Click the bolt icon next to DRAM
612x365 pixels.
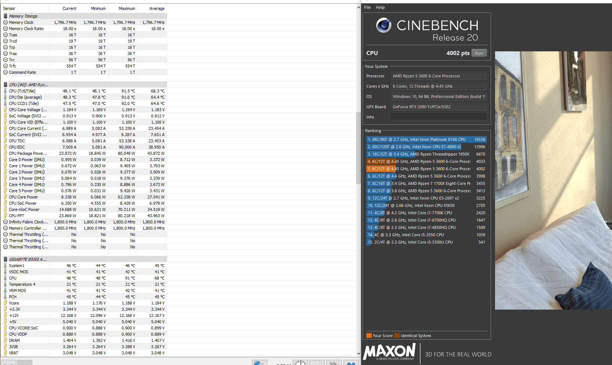pyautogui.click(x=6, y=340)
